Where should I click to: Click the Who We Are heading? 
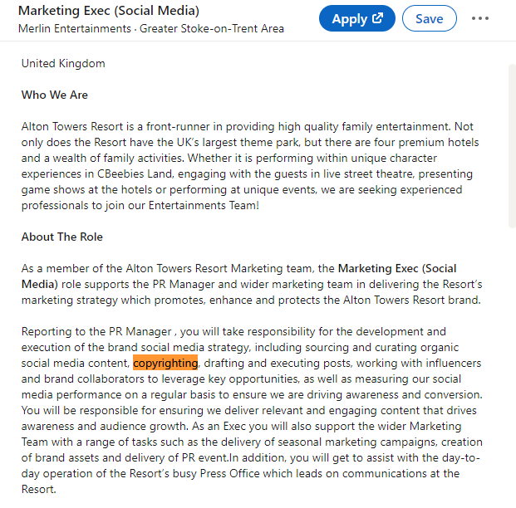55,95
